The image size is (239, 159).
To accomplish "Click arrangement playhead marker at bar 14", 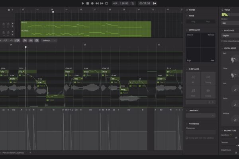I will pos(53,12).
